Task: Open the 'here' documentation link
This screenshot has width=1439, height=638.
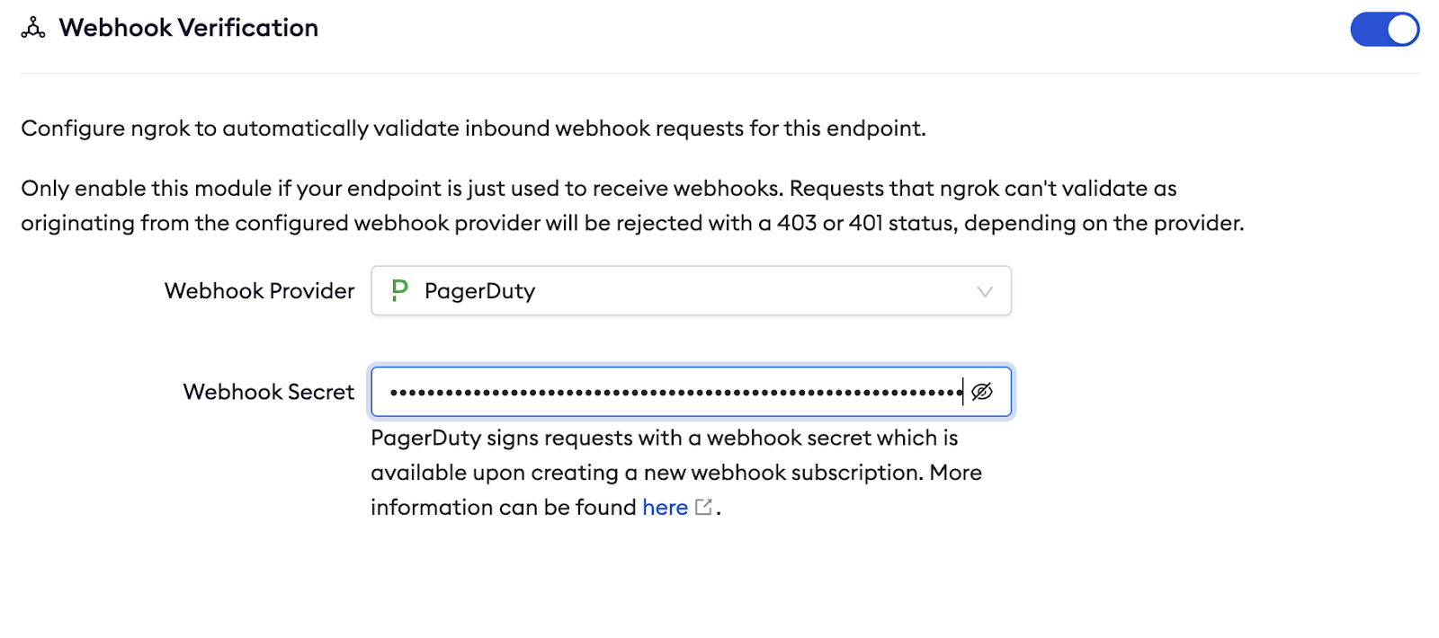Action: tap(665, 508)
